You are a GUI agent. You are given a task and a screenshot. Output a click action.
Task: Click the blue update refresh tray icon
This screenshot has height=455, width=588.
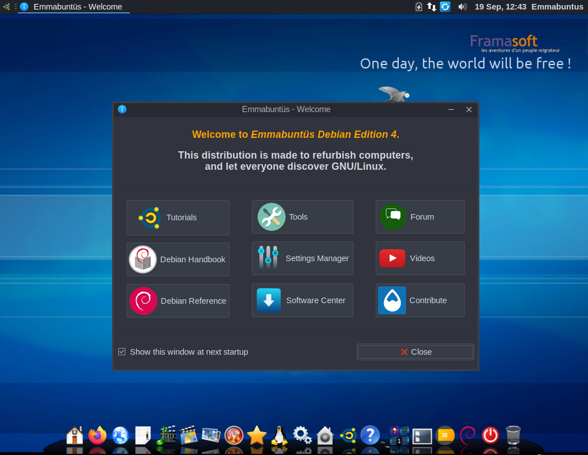[x=445, y=7]
